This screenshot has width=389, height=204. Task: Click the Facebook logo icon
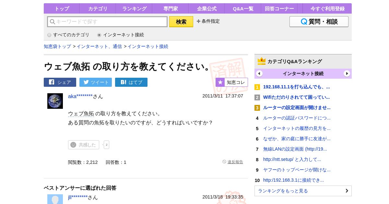(x=52, y=82)
